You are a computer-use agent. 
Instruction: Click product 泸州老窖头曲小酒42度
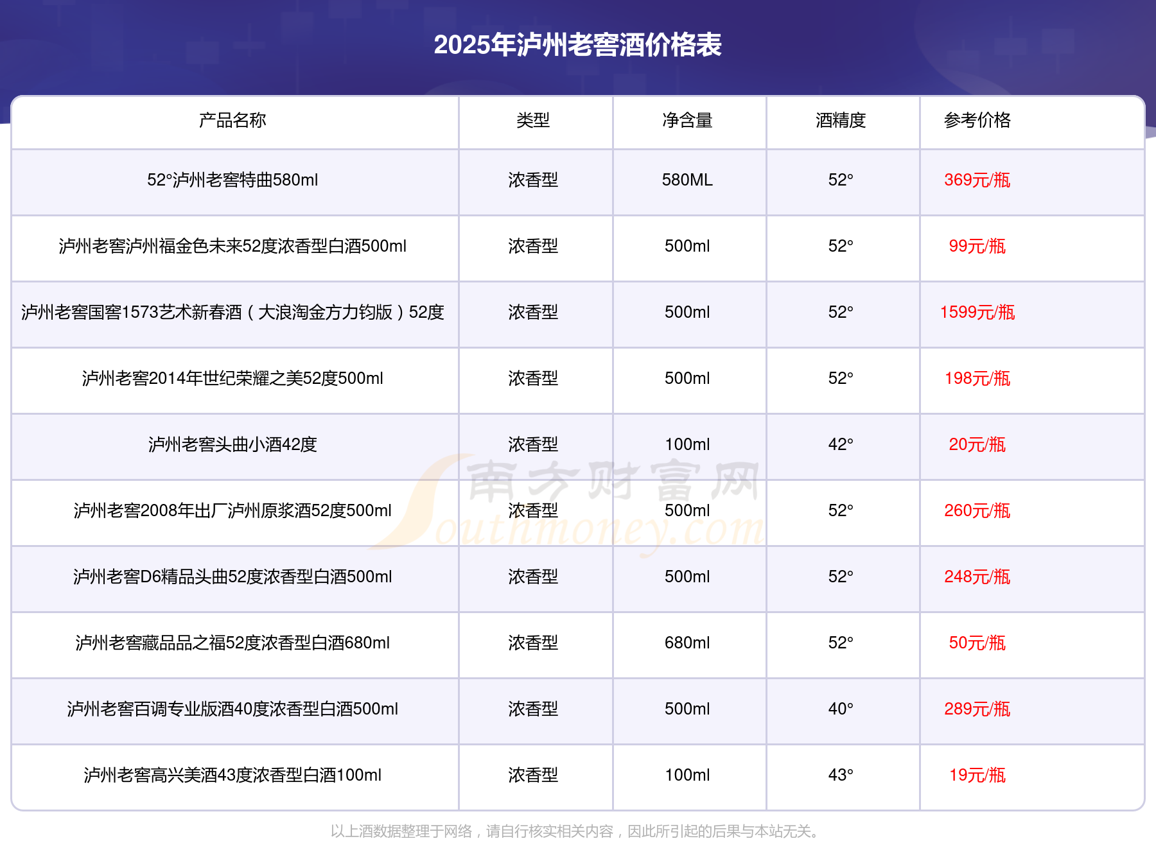pyautogui.click(x=232, y=444)
